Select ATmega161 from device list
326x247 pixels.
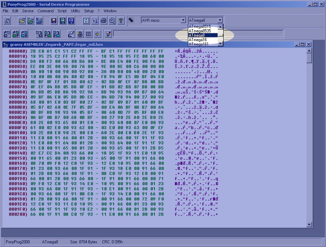click(x=203, y=44)
